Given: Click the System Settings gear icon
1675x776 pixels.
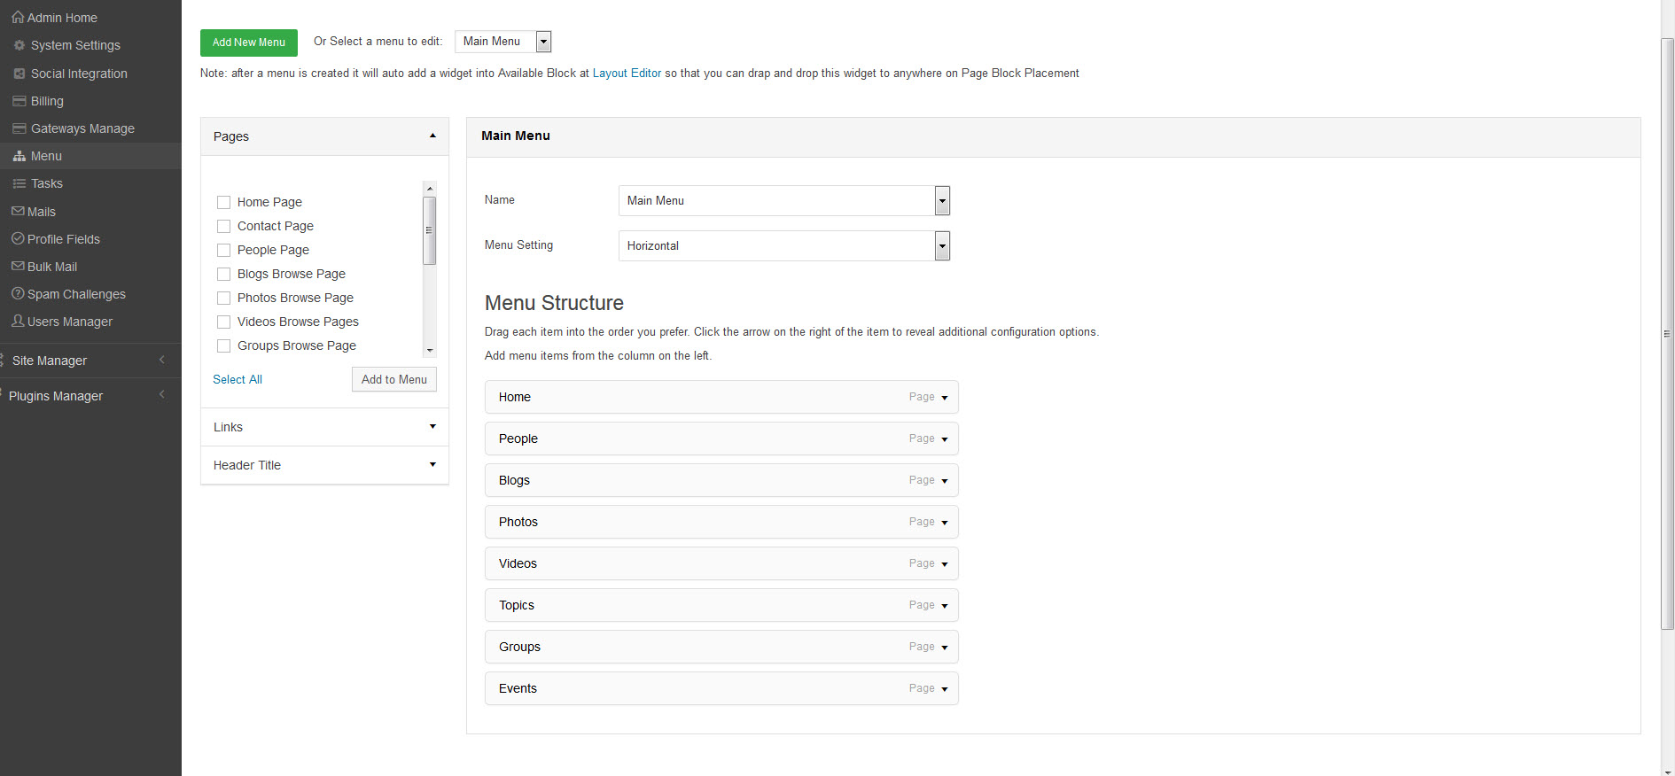Looking at the screenshot, I should [19, 45].
